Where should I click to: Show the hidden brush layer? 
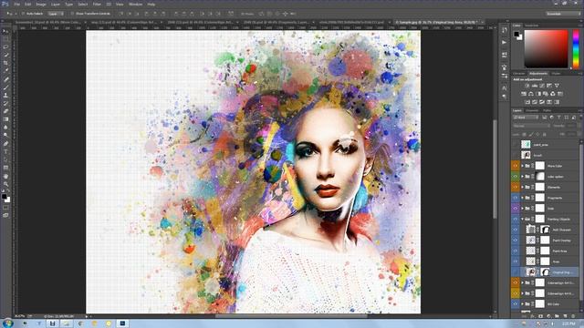515,155
